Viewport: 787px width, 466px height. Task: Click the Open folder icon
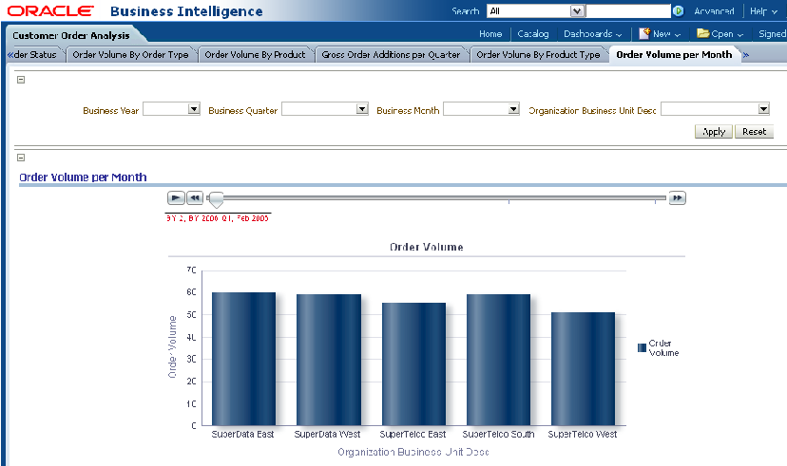(x=702, y=33)
